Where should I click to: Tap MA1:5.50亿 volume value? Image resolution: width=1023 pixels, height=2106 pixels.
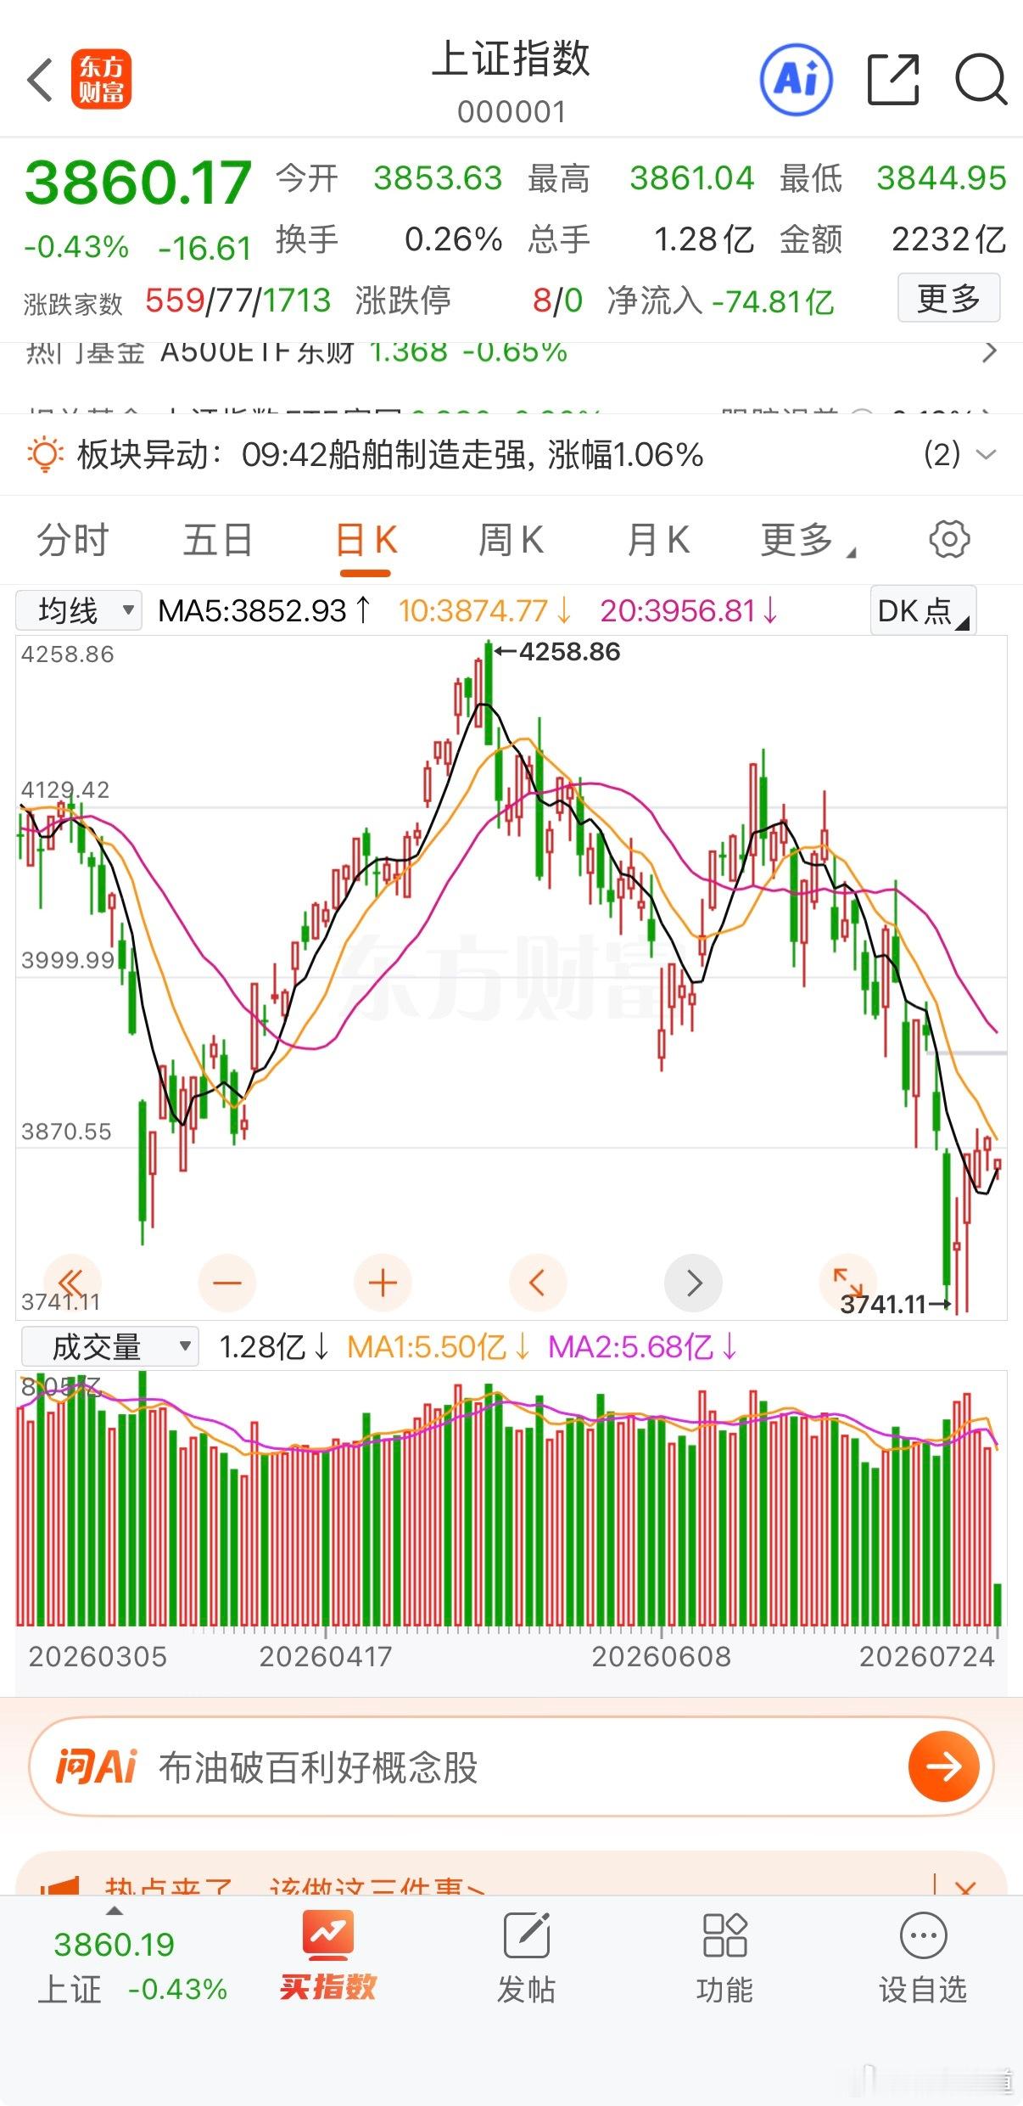click(x=439, y=1346)
